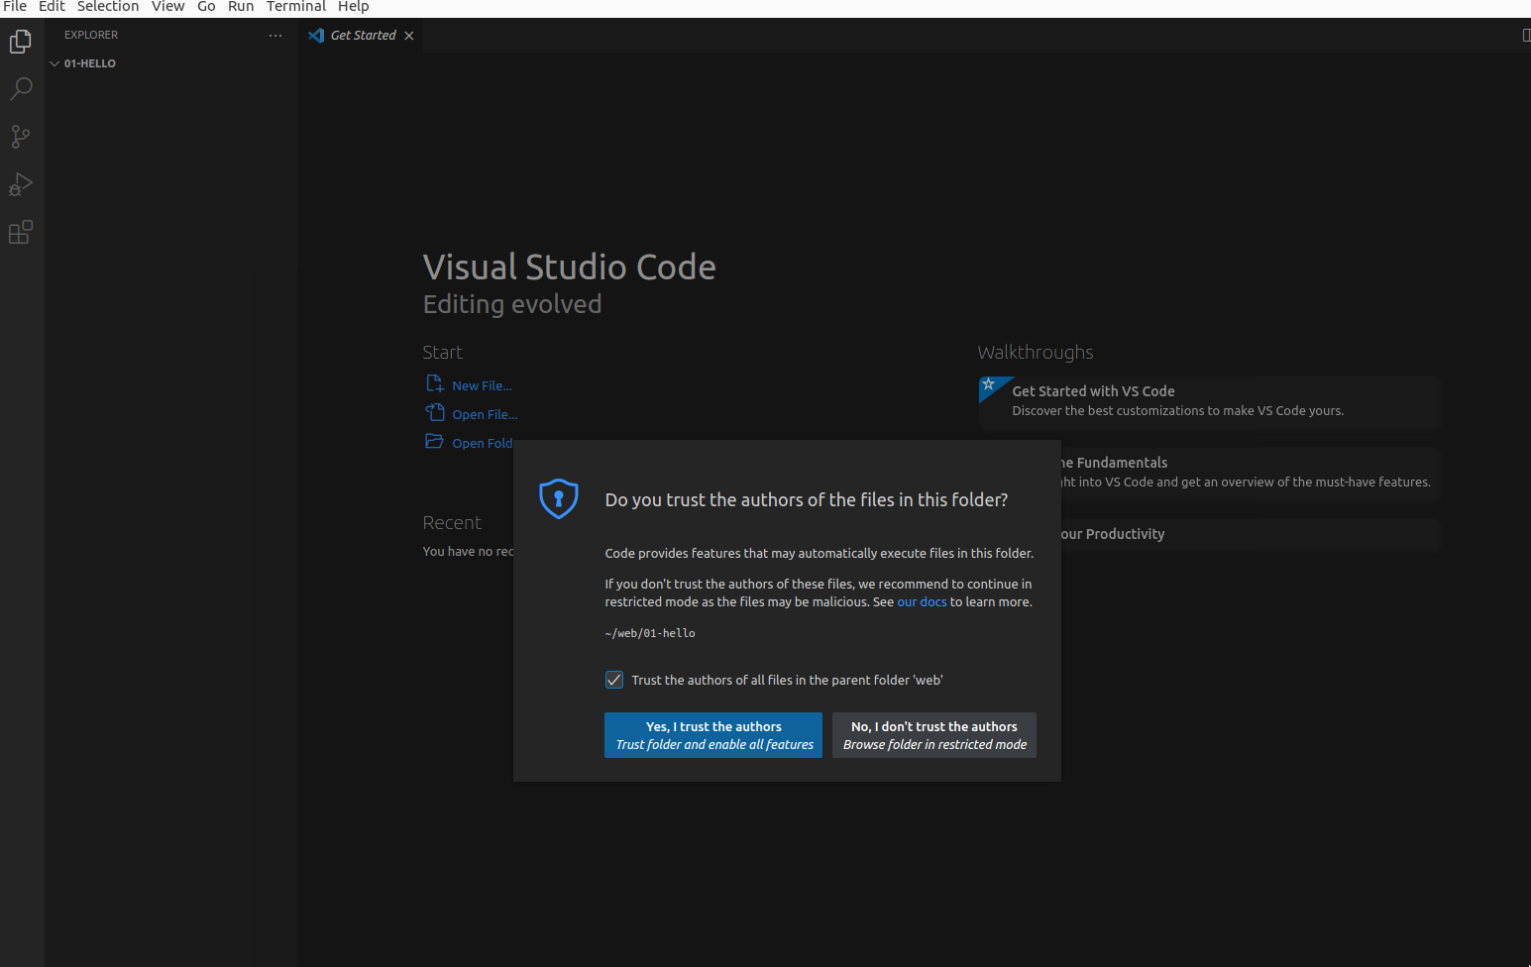Click the New File... link

(x=482, y=386)
